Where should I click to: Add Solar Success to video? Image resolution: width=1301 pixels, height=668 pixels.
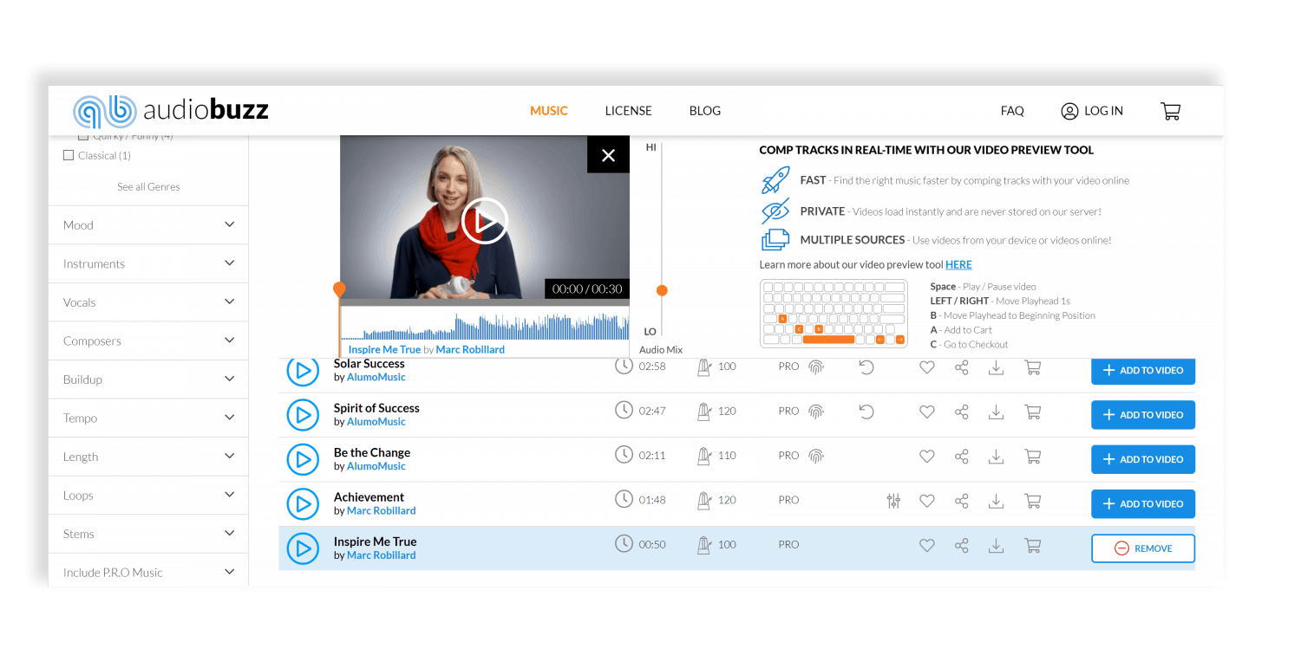1143,370
